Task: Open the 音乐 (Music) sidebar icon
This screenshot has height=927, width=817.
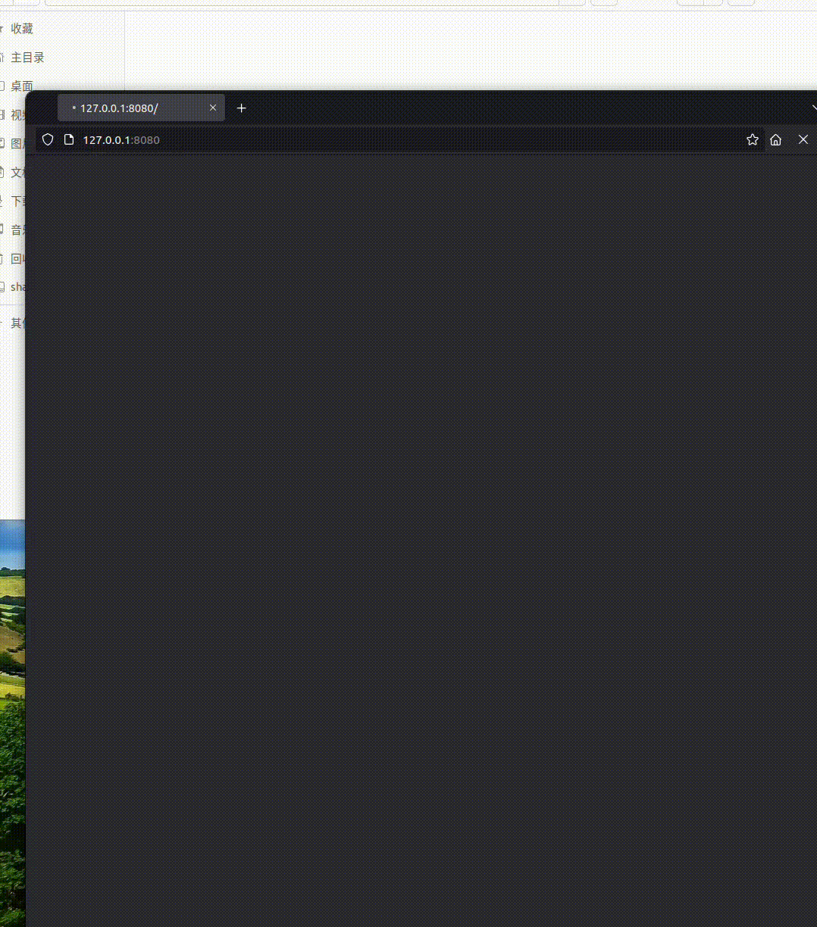Action: click(x=17, y=229)
